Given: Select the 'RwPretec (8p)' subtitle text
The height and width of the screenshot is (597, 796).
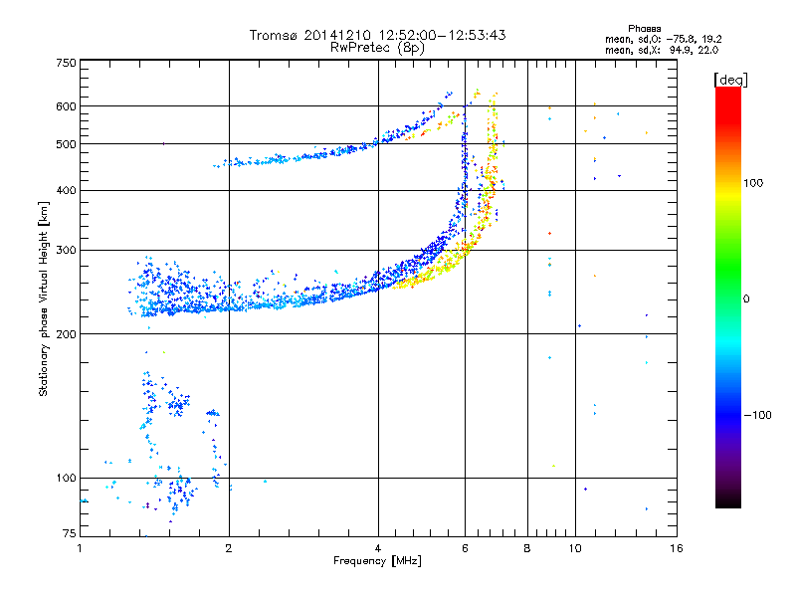Looking at the screenshot, I should (377, 48).
